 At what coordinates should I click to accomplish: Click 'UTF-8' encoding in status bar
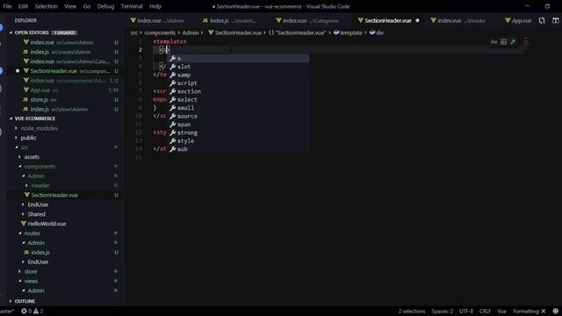click(x=466, y=311)
